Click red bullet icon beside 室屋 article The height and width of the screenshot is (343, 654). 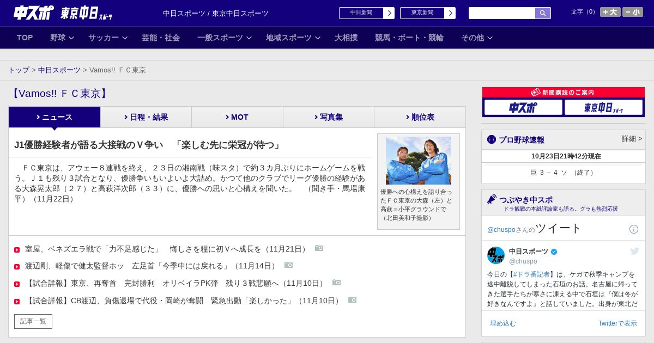pos(17,250)
